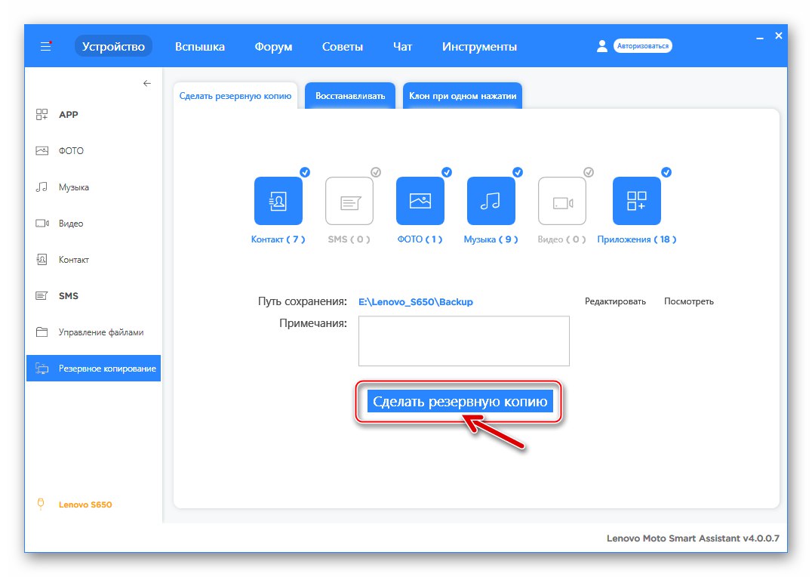Image resolution: width=812 pixels, height=577 pixels.
Task: Switch to Восстанавливать tab
Action: (350, 96)
